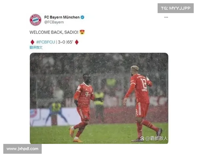Click the right red diamond emoji
Image resolution: width=197 pixels, height=157 pixels.
click(77, 42)
